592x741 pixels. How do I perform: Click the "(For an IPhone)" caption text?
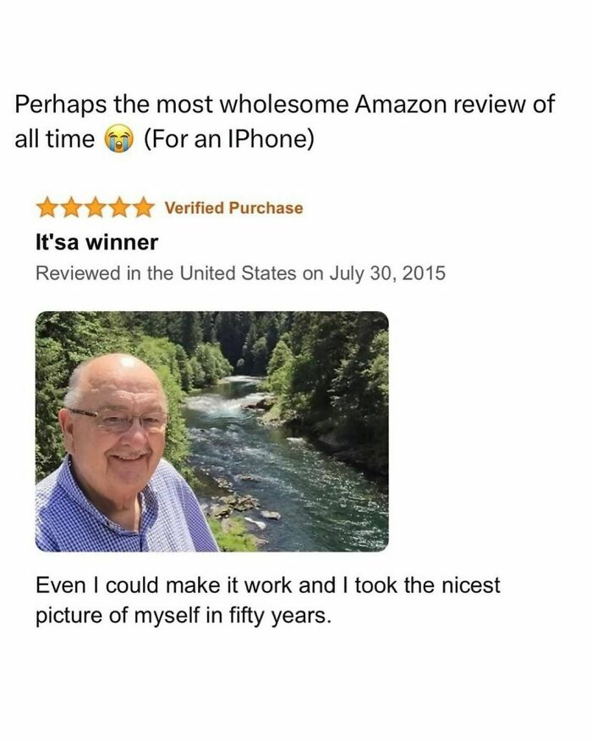228,139
